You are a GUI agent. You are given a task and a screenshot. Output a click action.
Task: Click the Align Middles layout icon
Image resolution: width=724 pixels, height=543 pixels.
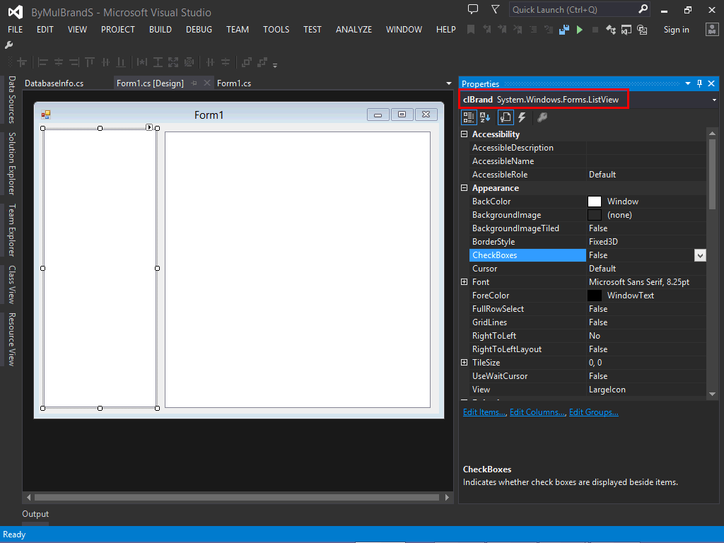click(105, 62)
